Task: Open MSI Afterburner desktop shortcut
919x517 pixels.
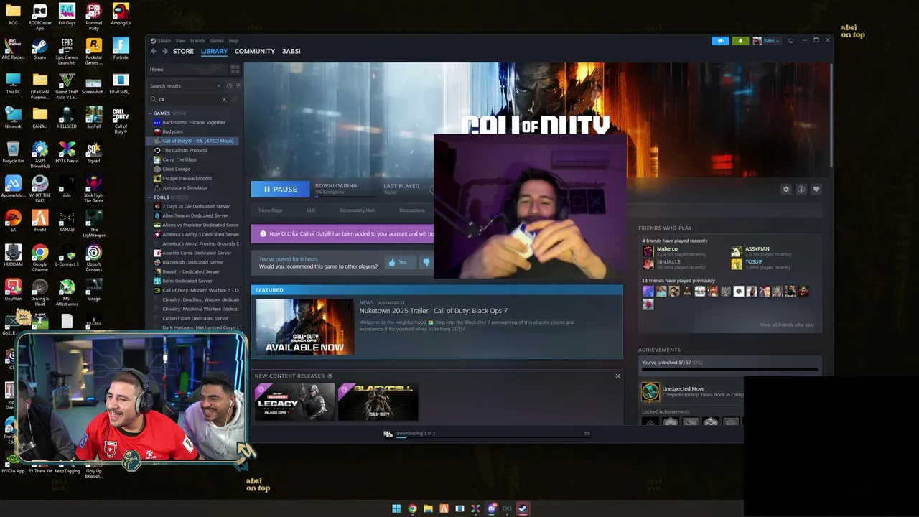Action: (x=67, y=293)
